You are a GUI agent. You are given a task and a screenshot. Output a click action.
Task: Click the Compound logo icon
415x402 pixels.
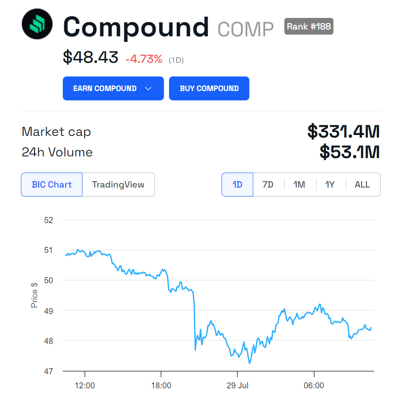point(37,24)
